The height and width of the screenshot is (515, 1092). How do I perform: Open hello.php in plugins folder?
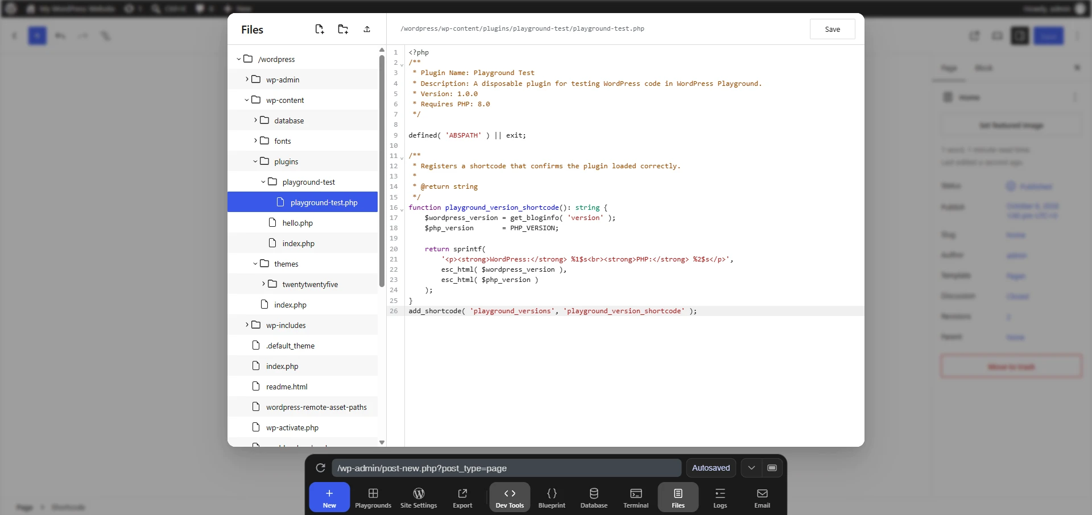click(303, 223)
